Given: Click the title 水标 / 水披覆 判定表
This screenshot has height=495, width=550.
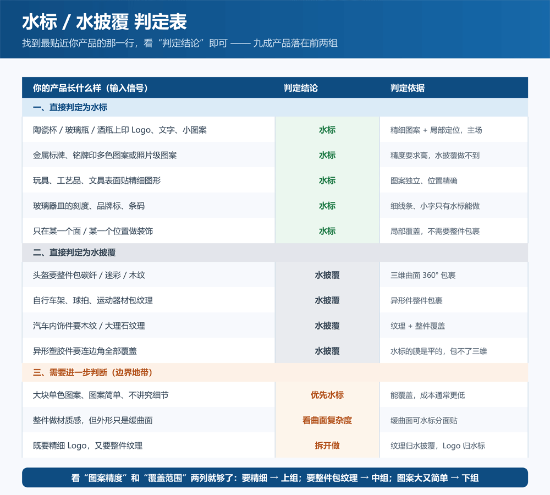Looking at the screenshot, I should click(x=104, y=22).
